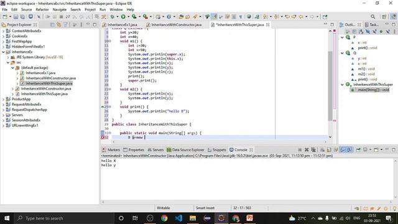398x224 pixels.
Task: Toggle Show Console on Standard Error change
Action: click(x=349, y=150)
